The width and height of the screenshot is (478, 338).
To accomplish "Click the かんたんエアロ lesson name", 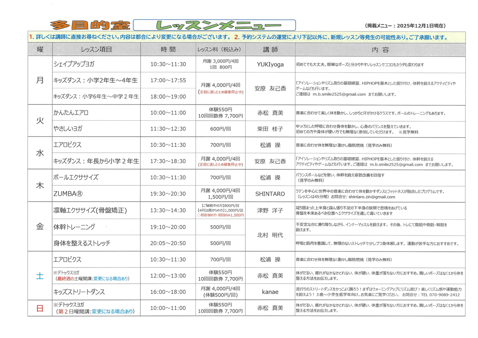I will point(71,112).
